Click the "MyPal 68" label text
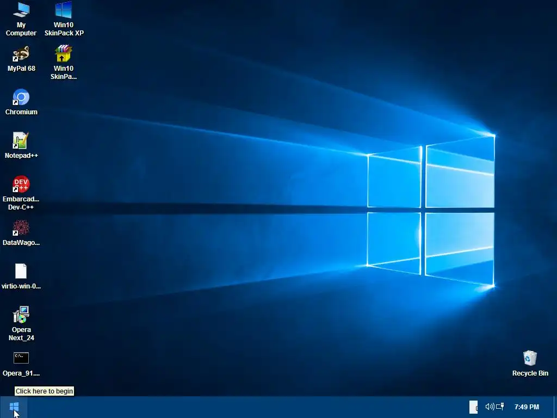Screen dimensions: 557x418 point(21,69)
